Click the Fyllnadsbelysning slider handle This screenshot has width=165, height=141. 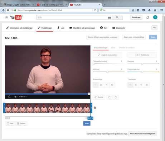tap(94, 64)
